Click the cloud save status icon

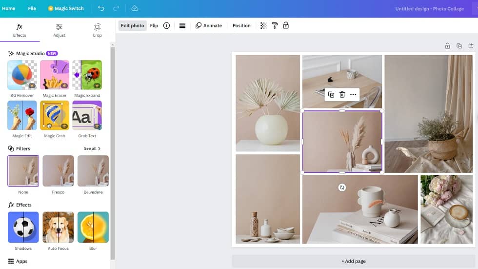click(x=135, y=8)
